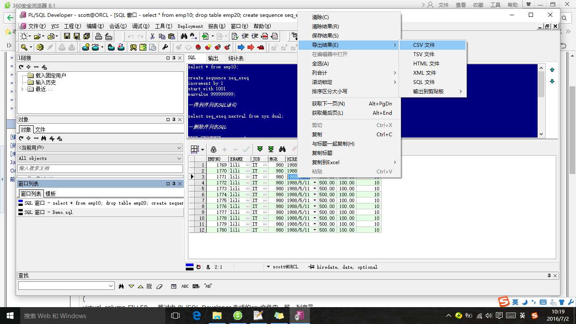Select 全选(A) in context menu
Viewport: 576px width, 324px height.
(x=349, y=64)
